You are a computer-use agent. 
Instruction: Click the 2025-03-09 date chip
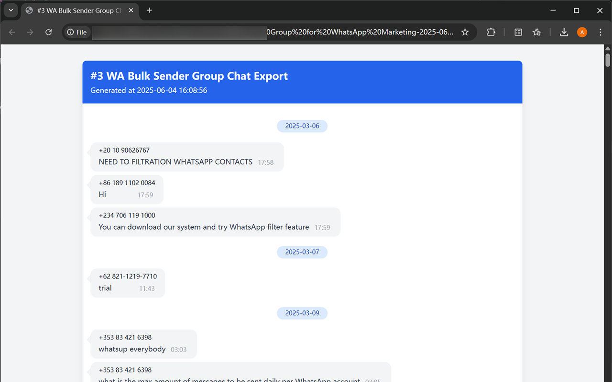tap(302, 313)
